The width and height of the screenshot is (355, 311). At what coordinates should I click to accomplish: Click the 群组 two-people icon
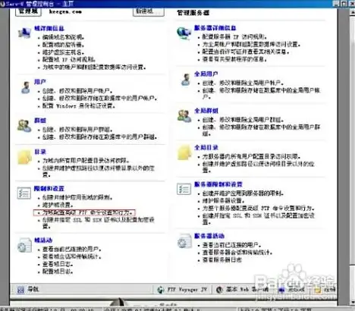pos(24,126)
